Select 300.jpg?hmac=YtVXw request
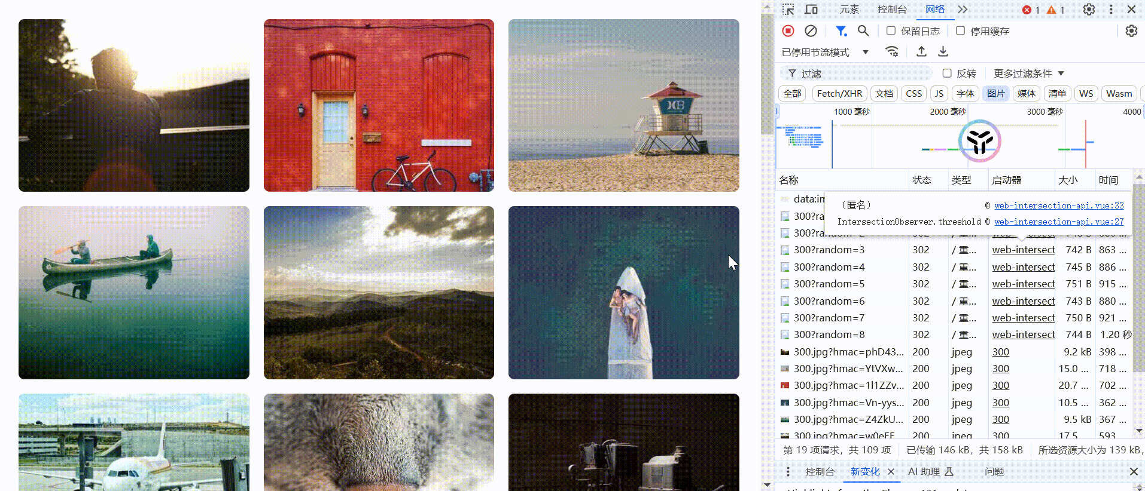The image size is (1145, 491). (955, 369)
